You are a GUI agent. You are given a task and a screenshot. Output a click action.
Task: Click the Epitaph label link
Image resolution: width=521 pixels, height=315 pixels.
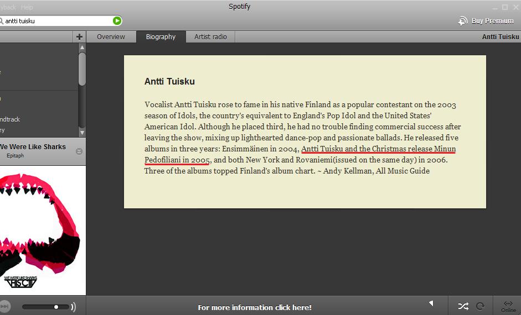16,155
